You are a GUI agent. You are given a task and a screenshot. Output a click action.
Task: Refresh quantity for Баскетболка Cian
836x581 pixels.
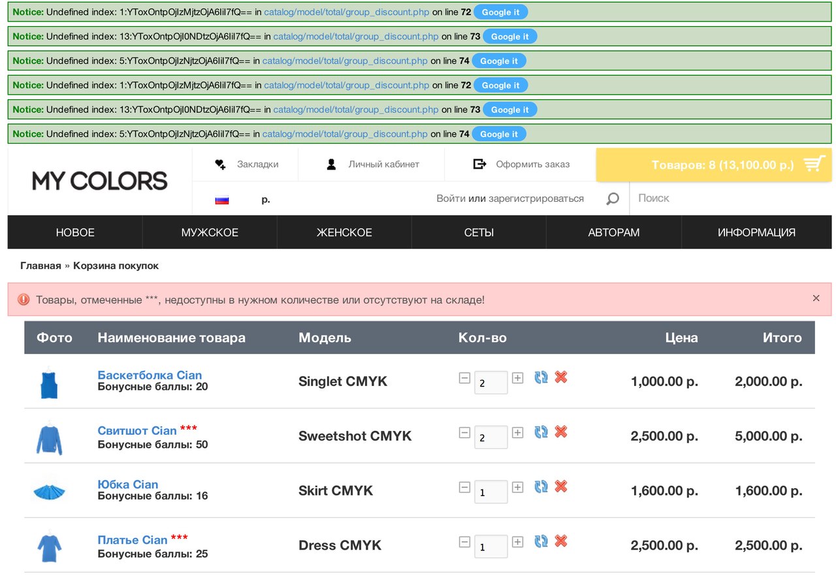[541, 377]
